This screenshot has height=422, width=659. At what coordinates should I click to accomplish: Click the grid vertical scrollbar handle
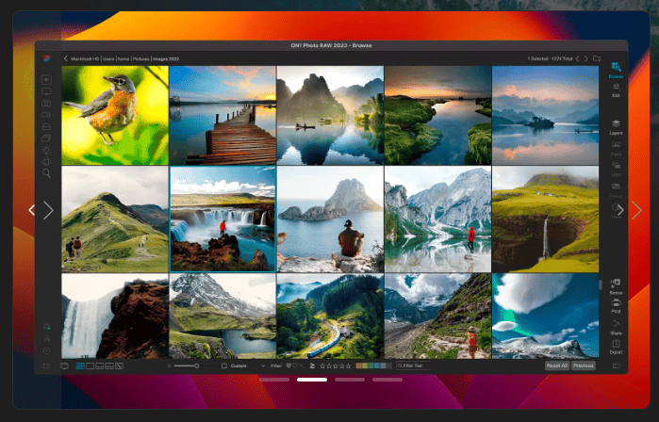tap(601, 284)
